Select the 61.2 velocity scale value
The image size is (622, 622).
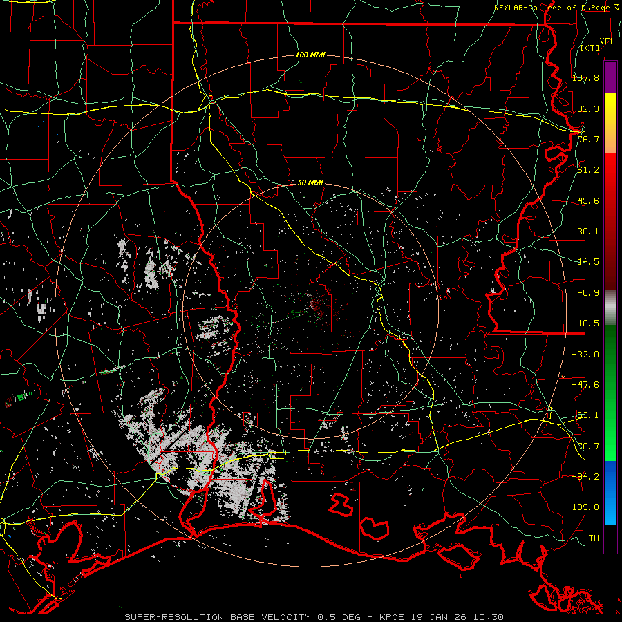pyautogui.click(x=588, y=170)
